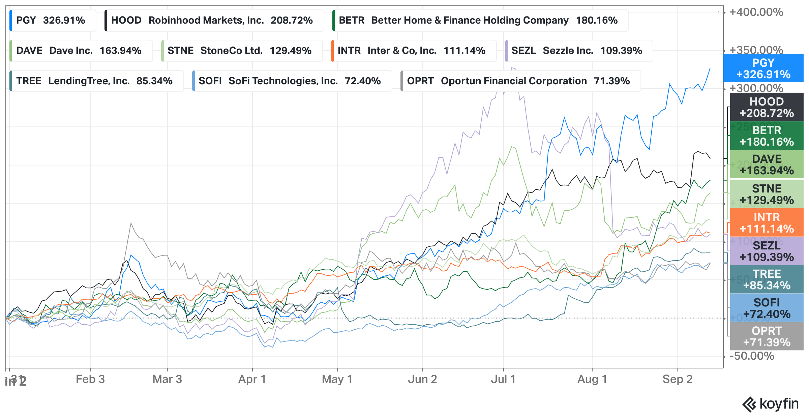Click the HOOD +208.72% axis price tag
The height and width of the screenshot is (418, 809).
767,107
